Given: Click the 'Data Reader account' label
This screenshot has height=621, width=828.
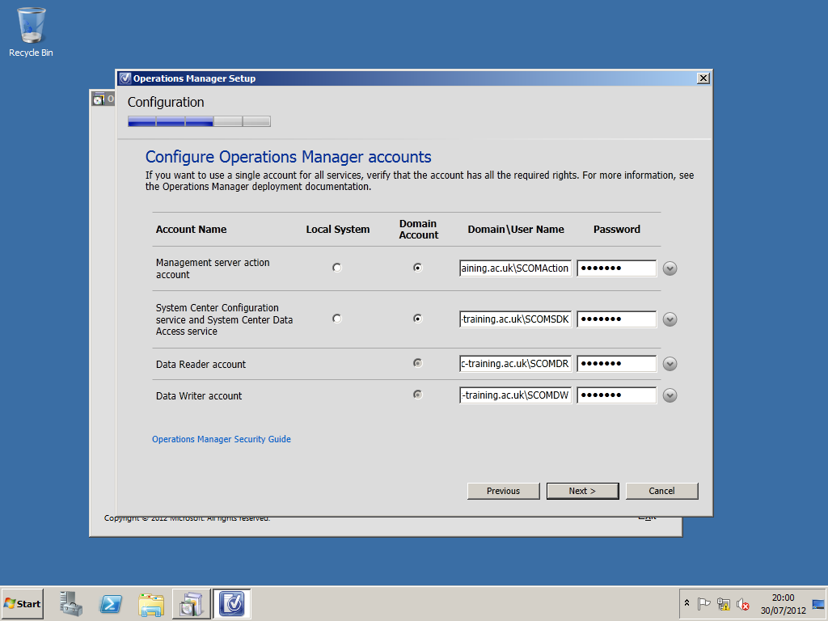Looking at the screenshot, I should pos(201,365).
